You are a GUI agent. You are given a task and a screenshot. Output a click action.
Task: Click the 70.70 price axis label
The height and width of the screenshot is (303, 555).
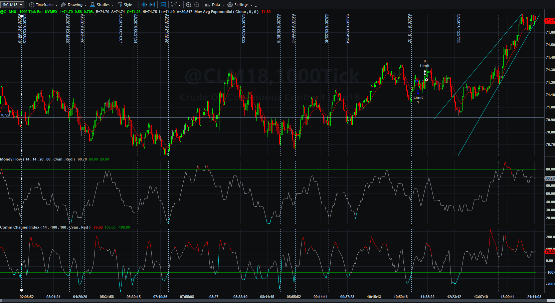pyautogui.click(x=550, y=144)
